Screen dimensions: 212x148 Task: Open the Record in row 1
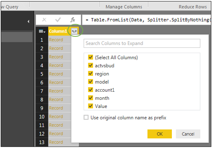coord(56,40)
